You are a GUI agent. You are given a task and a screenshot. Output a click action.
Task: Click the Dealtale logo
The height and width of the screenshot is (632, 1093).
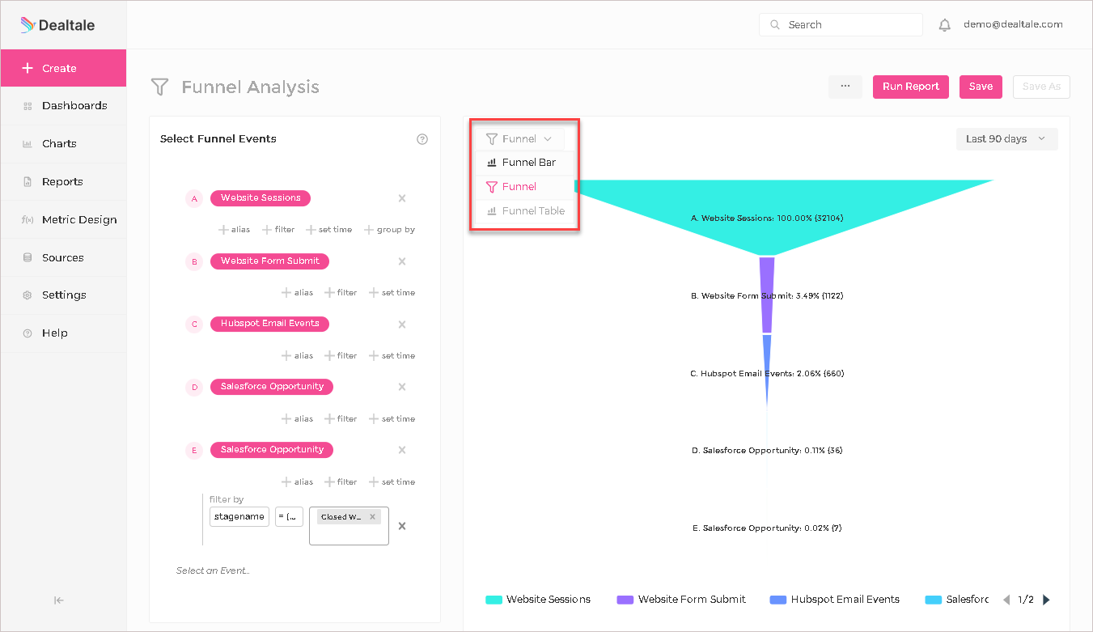(x=57, y=25)
